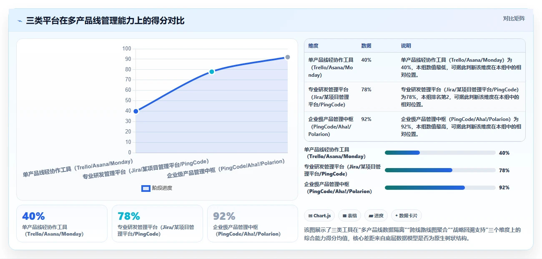Screen dimensions: 542x259
Task: Click the 对比矩阵 label
Action: (x=514, y=18)
